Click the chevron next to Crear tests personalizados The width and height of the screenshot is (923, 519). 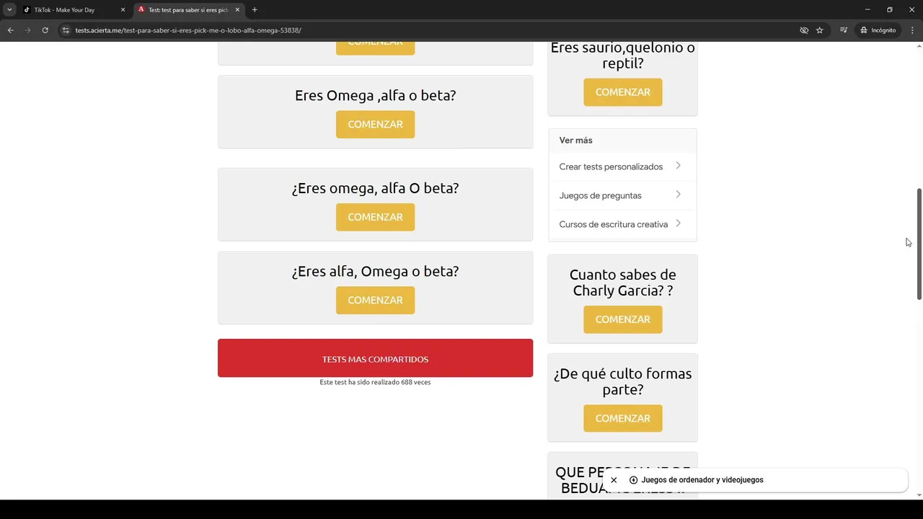click(678, 166)
